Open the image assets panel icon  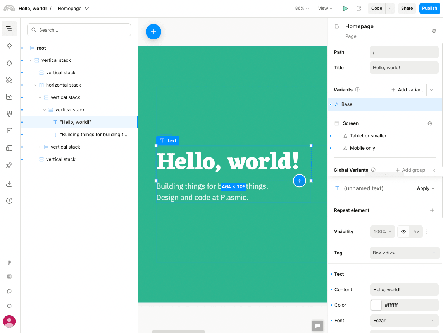9,97
